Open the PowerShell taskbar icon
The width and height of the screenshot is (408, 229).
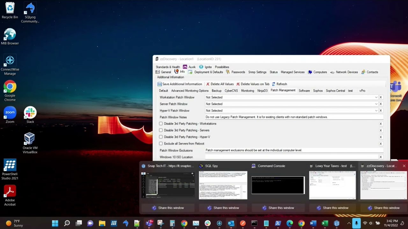point(278,223)
